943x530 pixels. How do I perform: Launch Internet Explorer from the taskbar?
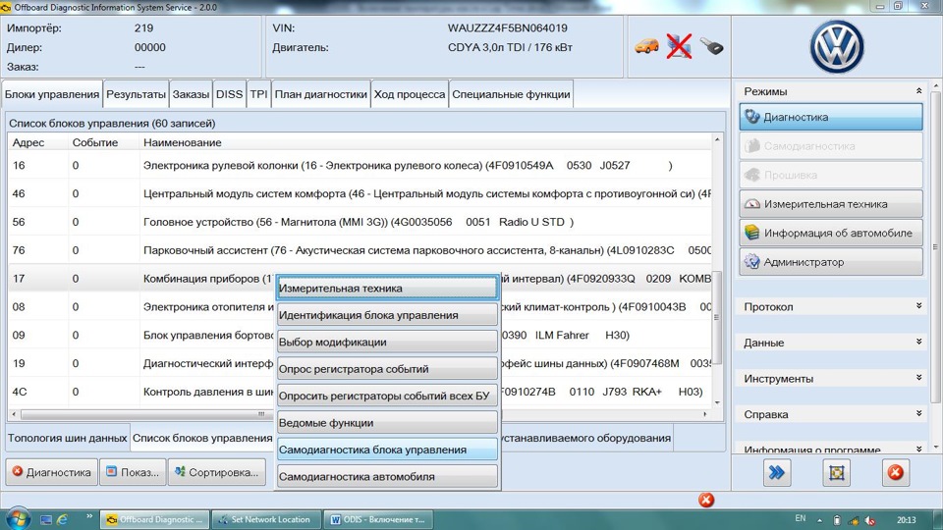click(62, 520)
